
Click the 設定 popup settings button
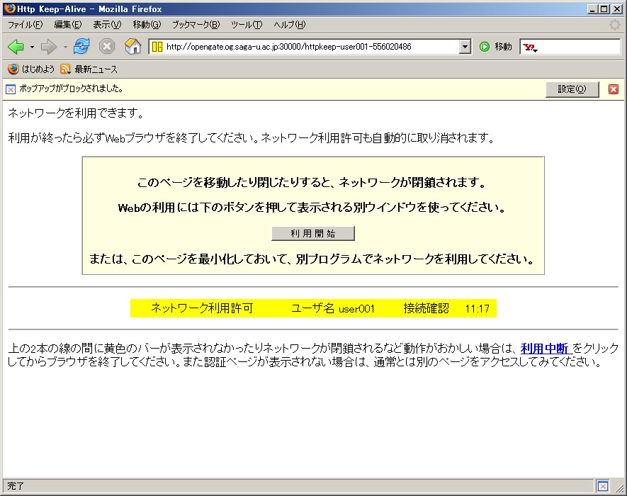point(572,89)
